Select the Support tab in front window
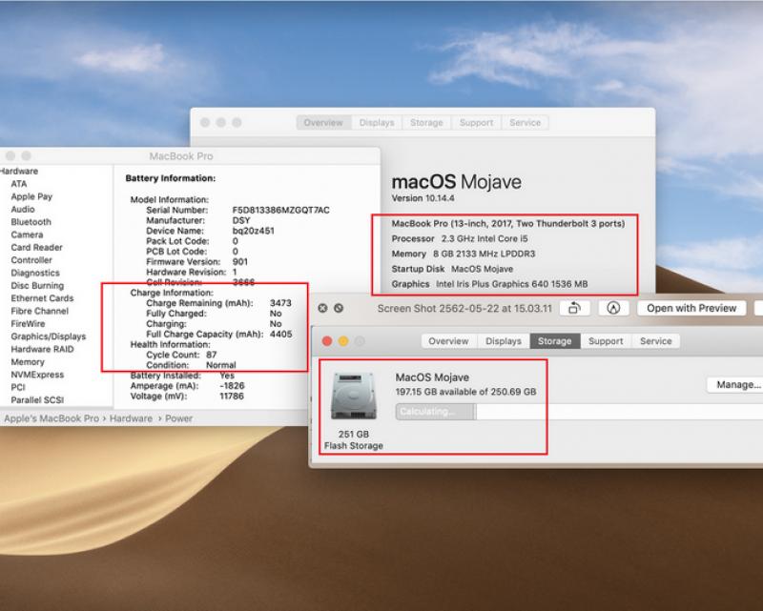 click(605, 341)
